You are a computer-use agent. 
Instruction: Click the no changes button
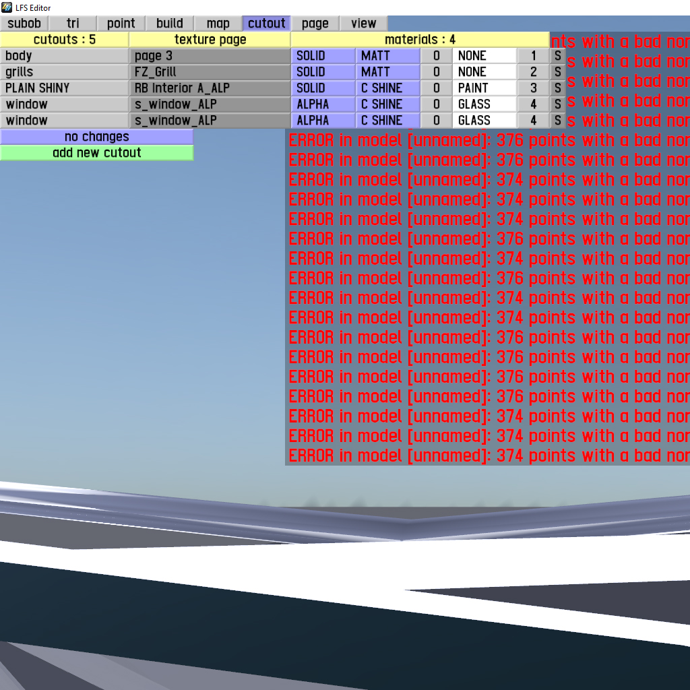[x=97, y=137]
